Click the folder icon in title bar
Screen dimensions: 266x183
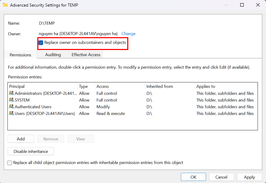[5, 5]
